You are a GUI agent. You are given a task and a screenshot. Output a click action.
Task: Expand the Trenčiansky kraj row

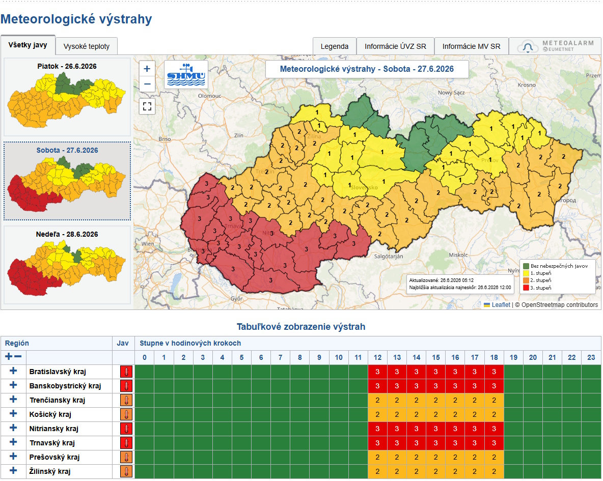point(13,399)
